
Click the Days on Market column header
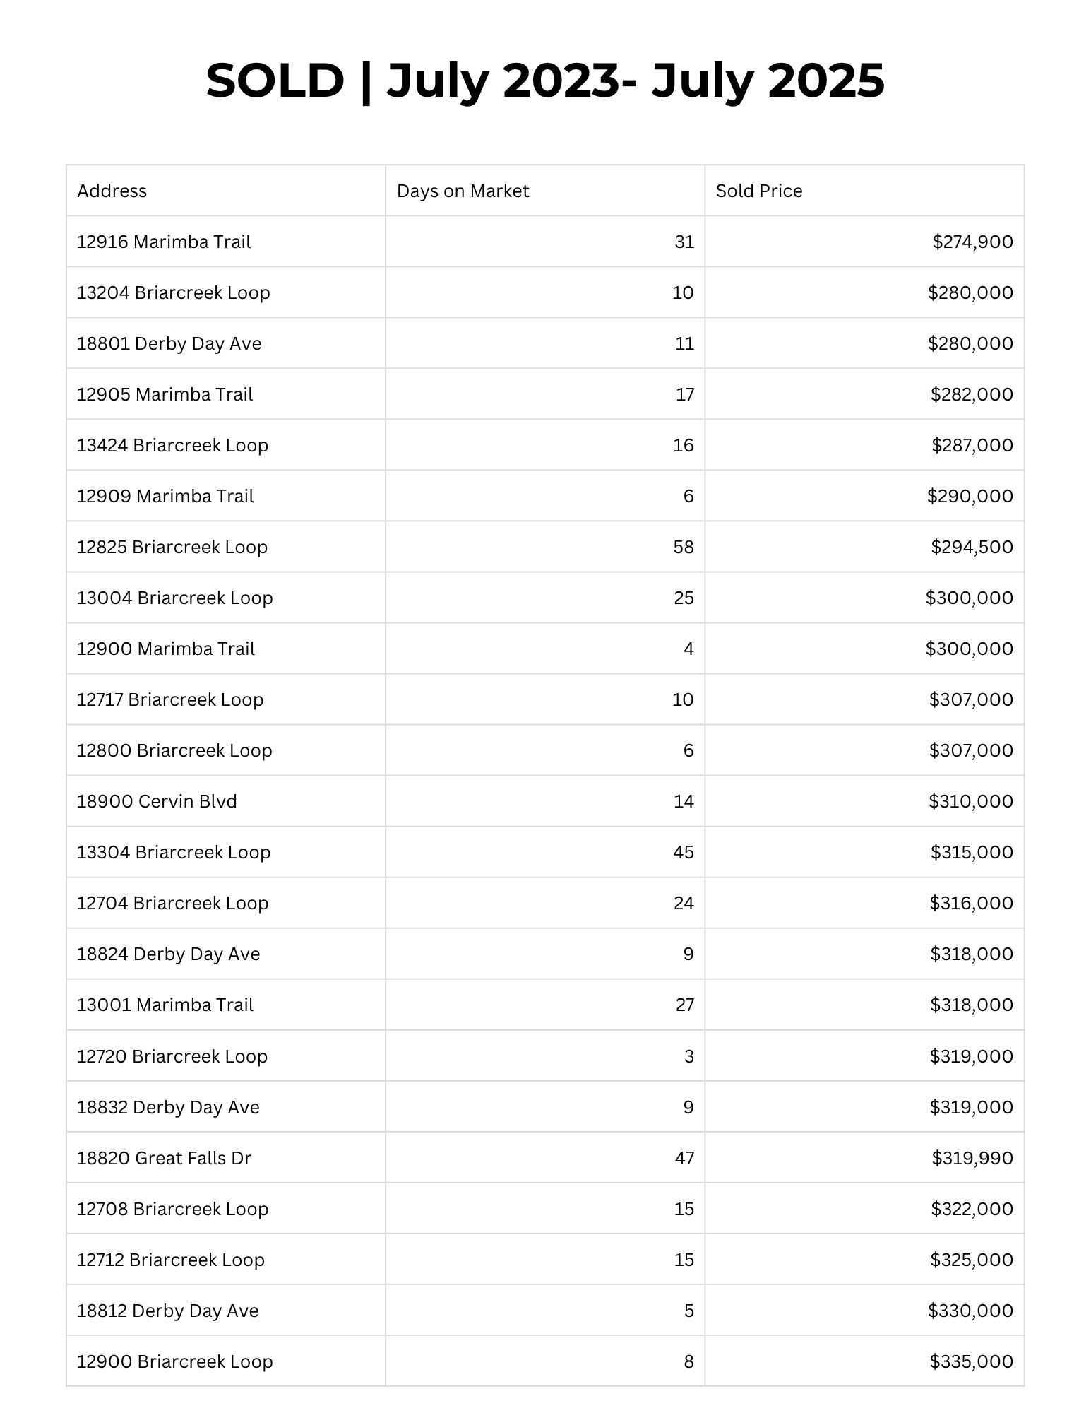coord(463,191)
